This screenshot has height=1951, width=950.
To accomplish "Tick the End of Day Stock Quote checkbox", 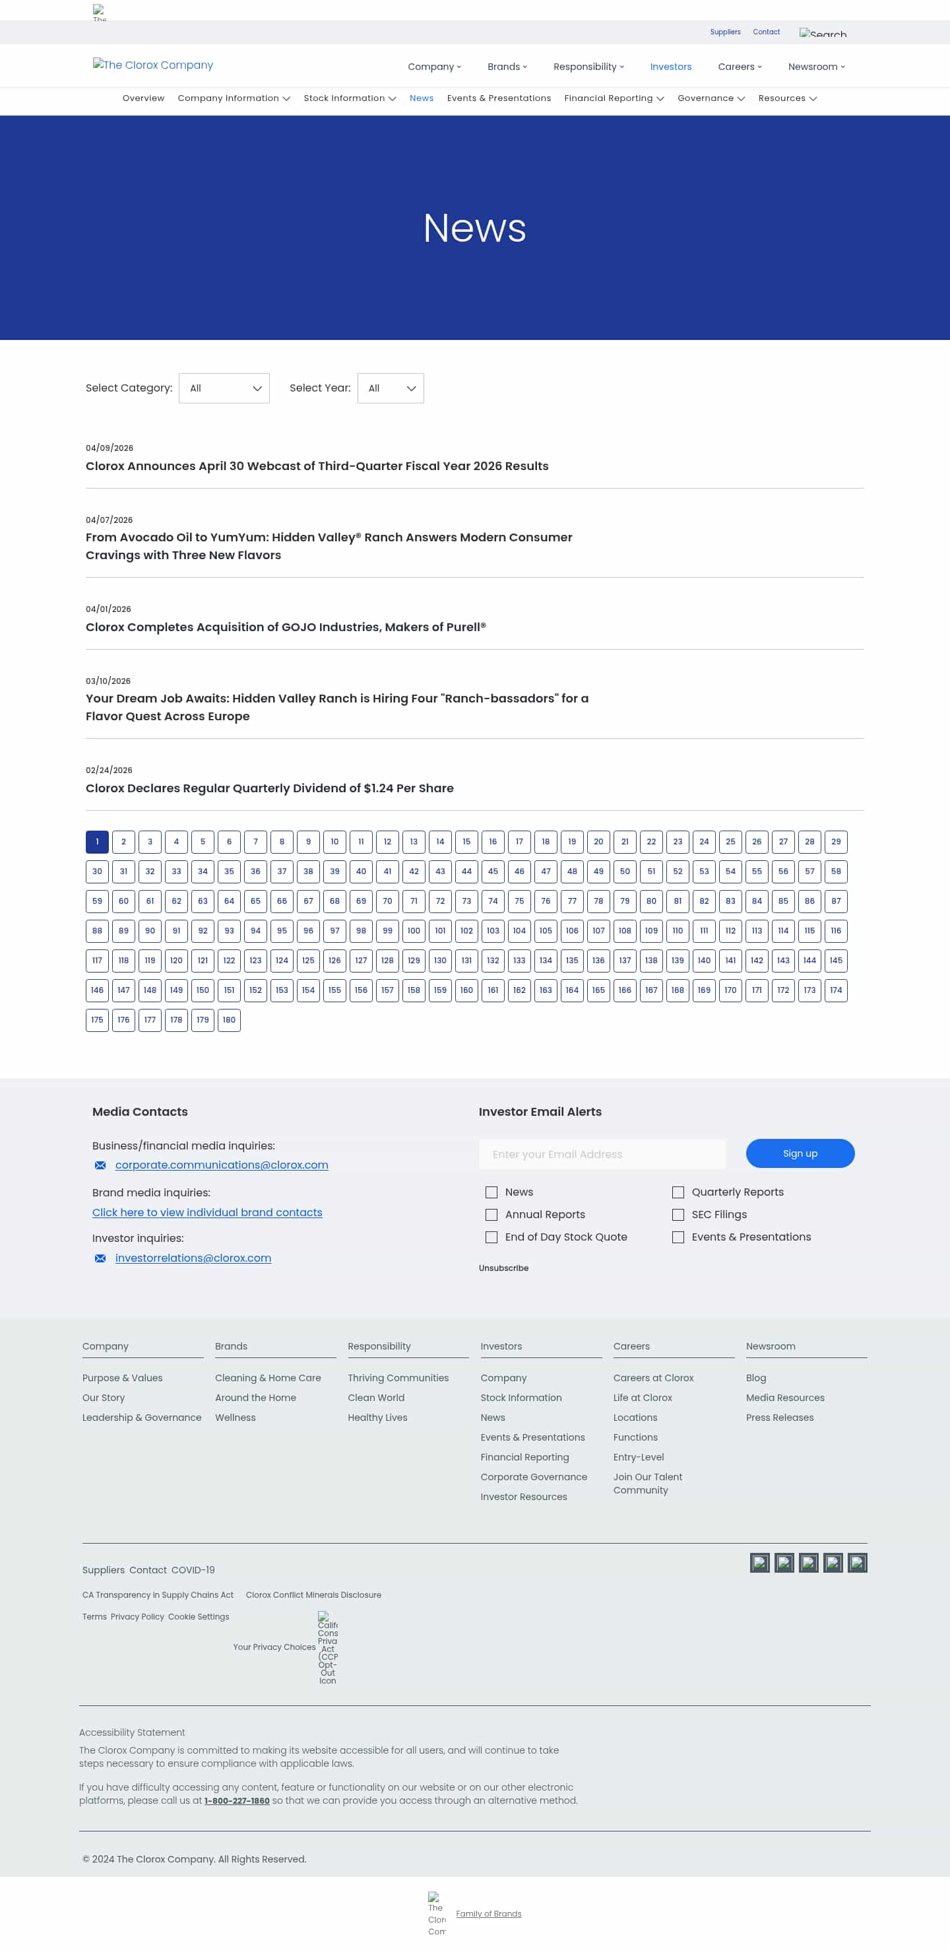I will pyautogui.click(x=491, y=1237).
